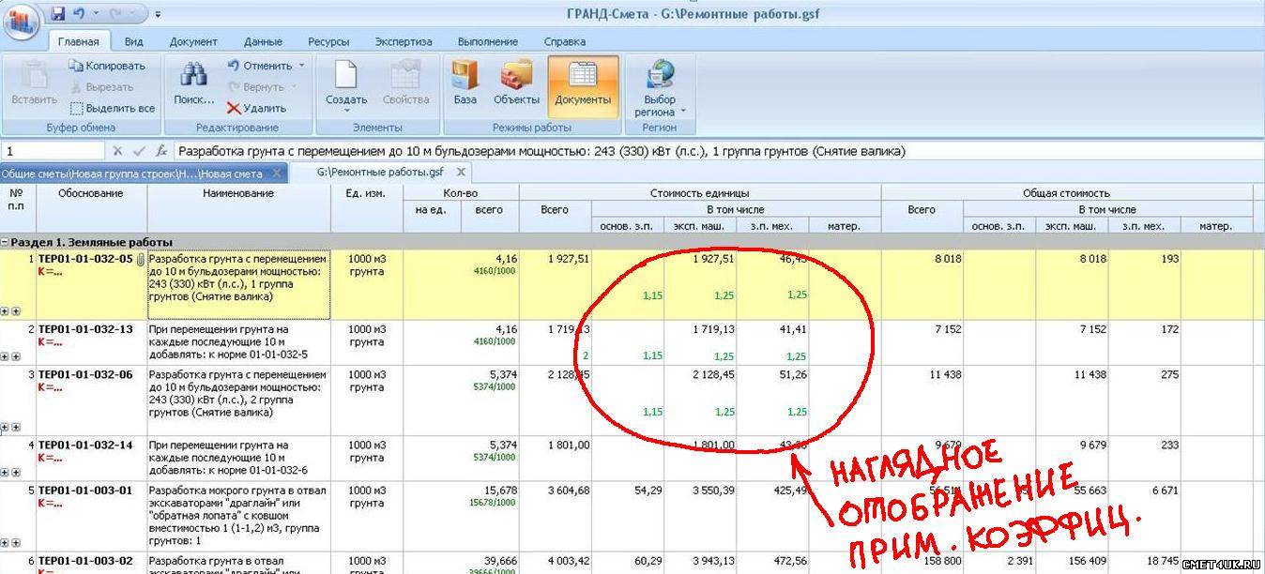Click the fx icon in formula bar
The width and height of the screenshot is (1265, 574).
161,151
